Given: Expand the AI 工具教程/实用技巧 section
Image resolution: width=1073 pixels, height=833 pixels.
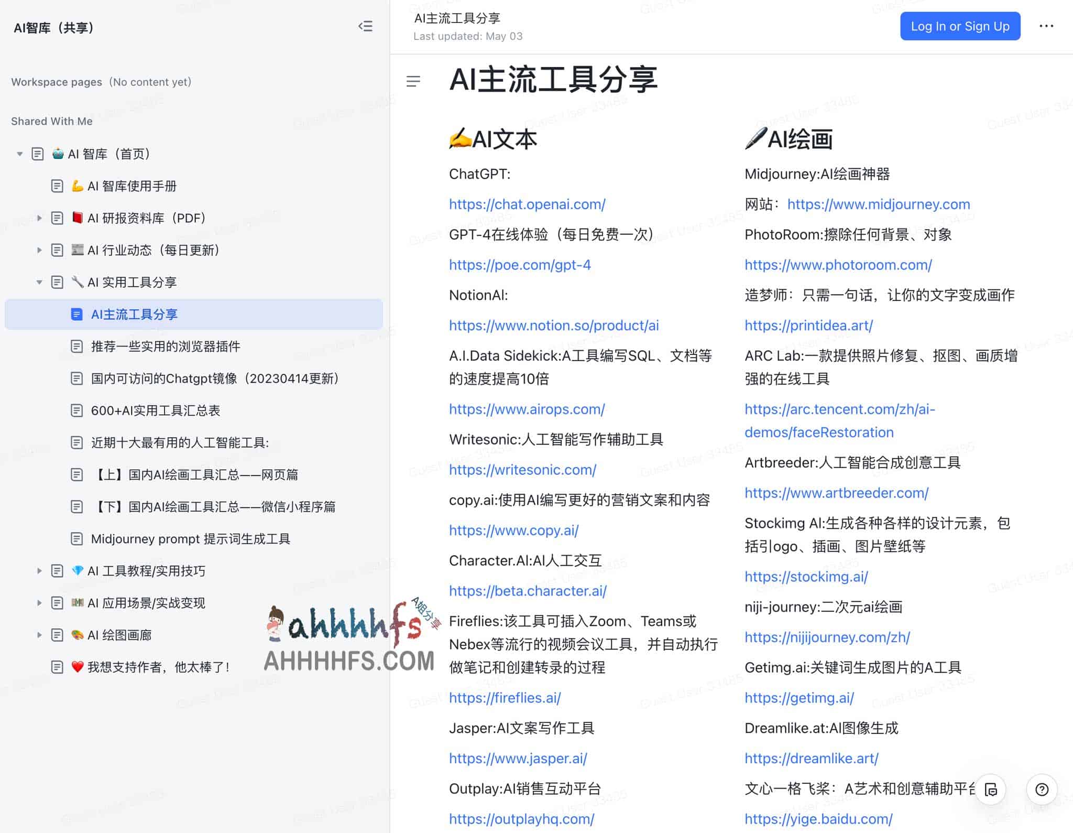Looking at the screenshot, I should point(40,571).
